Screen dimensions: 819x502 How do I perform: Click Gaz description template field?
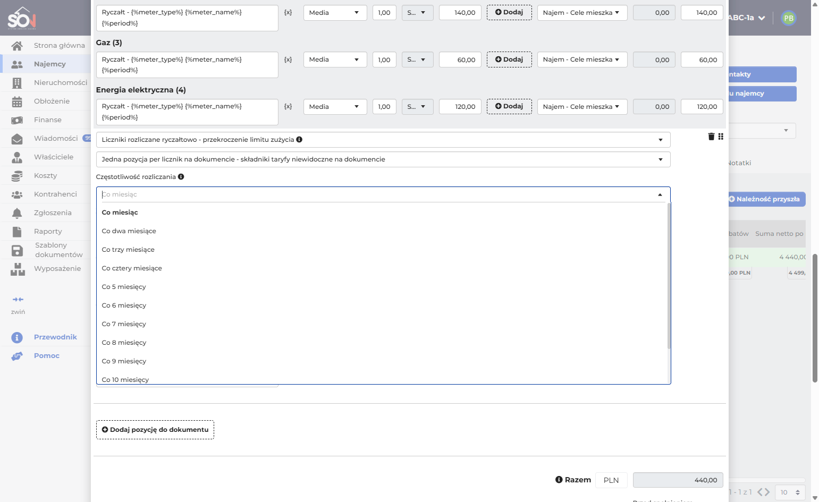click(x=187, y=65)
